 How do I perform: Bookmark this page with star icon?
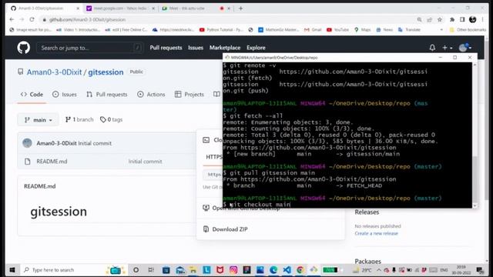coord(440,19)
